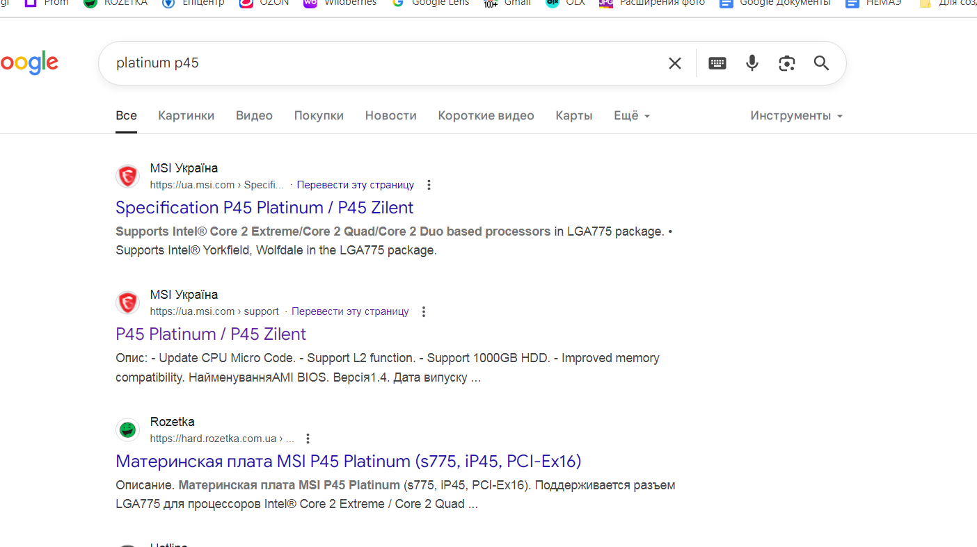This screenshot has width=977, height=547.
Task: Open the Google Lens bookmark
Action: [430, 3]
